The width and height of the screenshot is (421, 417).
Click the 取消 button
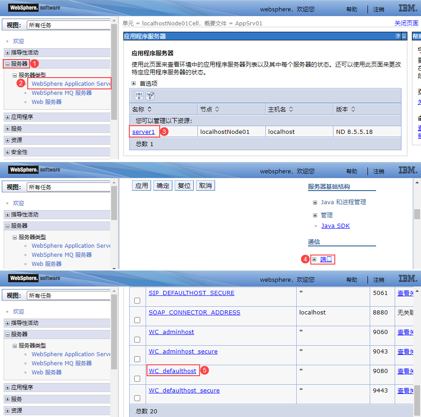click(206, 186)
